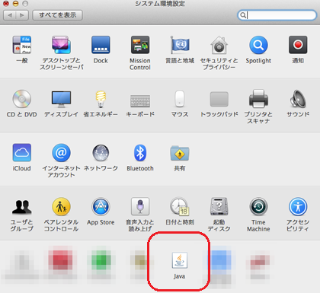Go back with the left arrow button

[10, 15]
